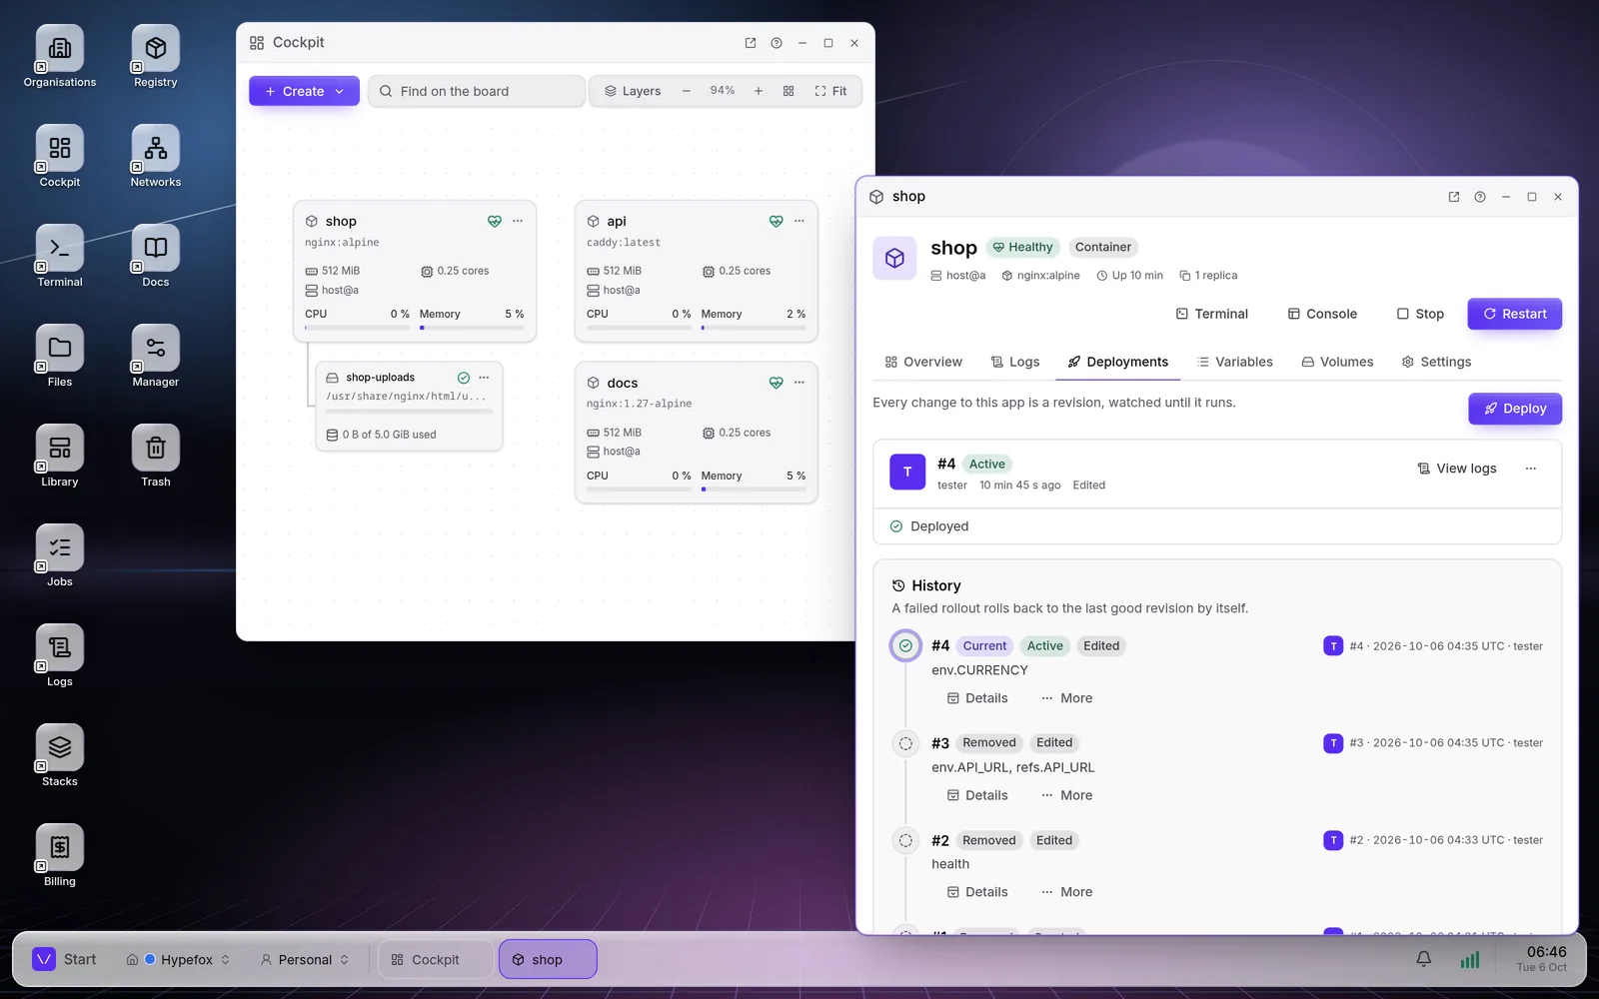The height and width of the screenshot is (999, 1599).
Task: Switch to the Logs tab in shop
Action: 1015,362
